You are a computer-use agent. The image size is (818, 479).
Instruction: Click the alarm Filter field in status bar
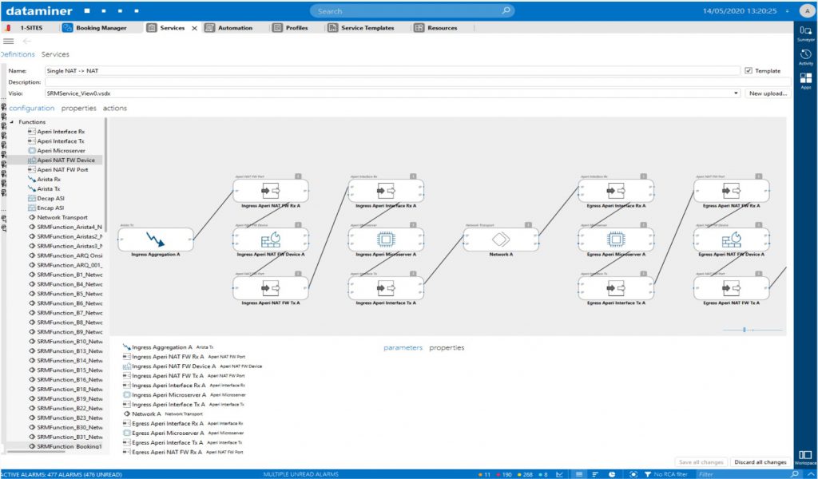743,474
